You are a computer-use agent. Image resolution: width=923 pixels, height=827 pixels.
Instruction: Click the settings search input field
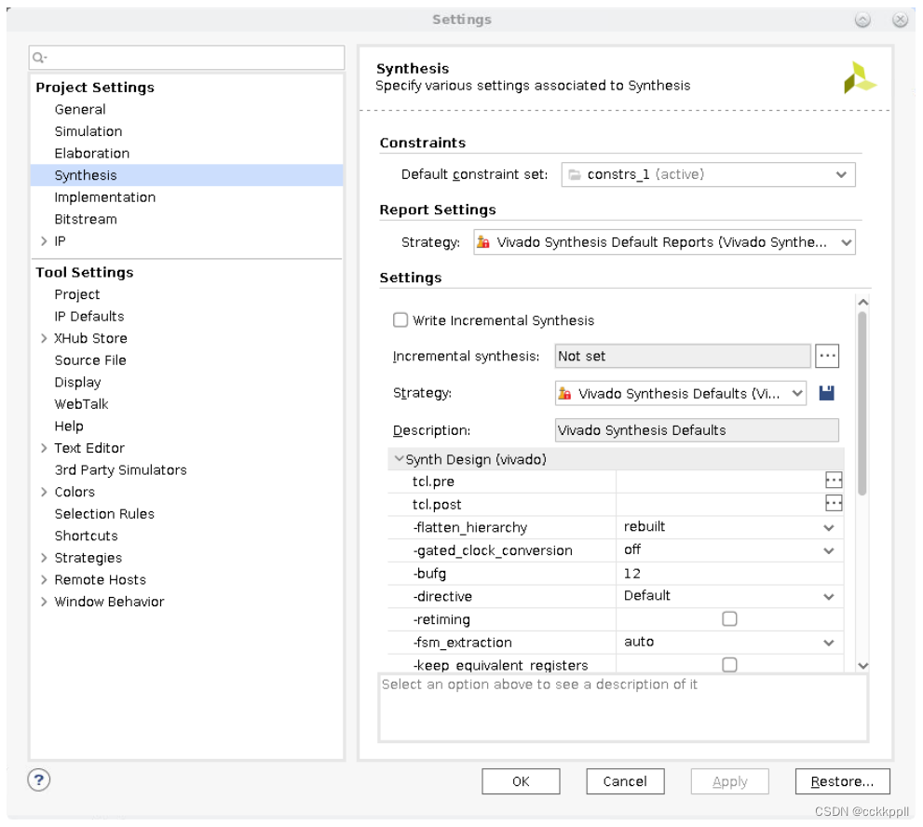pyautogui.click(x=186, y=57)
